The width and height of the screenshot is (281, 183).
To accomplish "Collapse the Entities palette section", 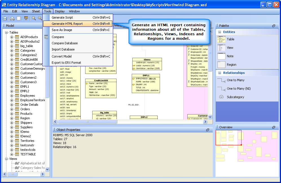I will tap(219, 32).
